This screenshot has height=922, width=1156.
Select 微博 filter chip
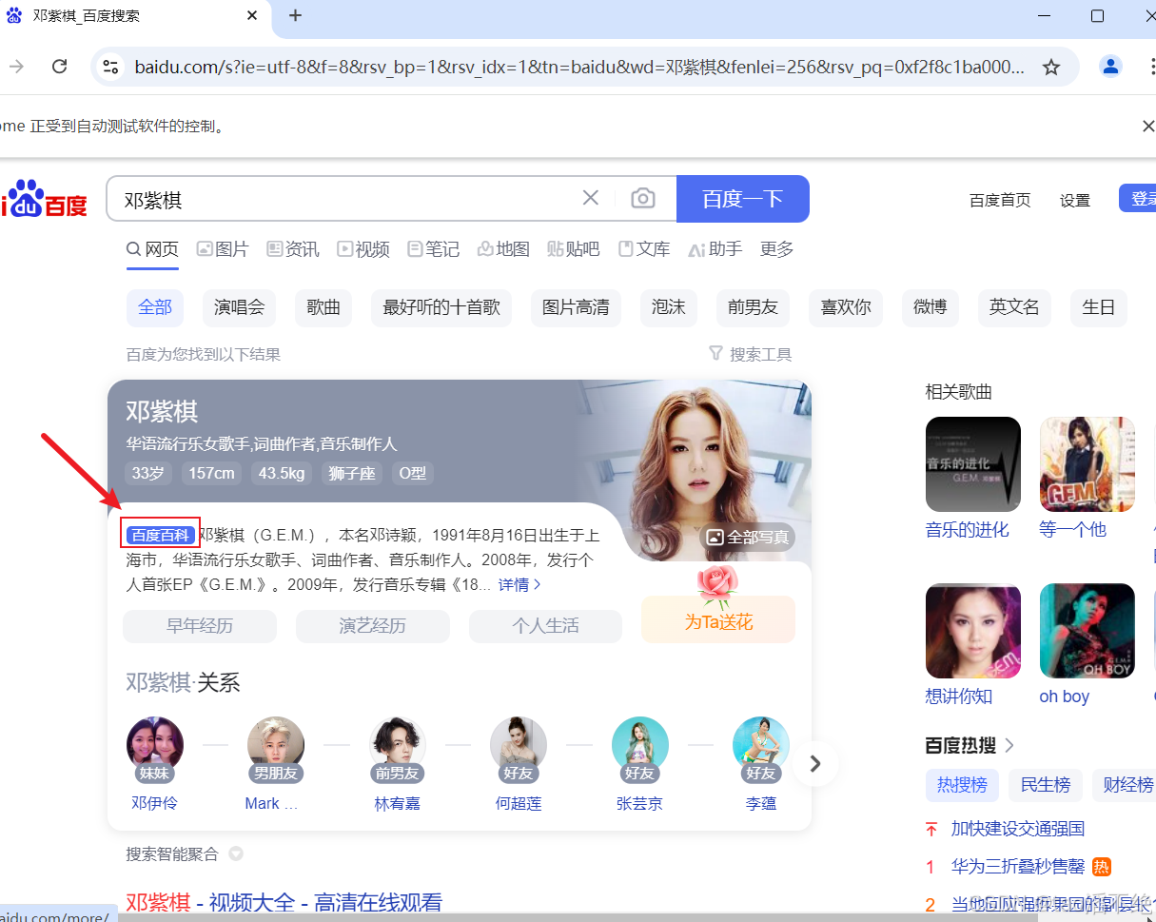click(x=931, y=307)
